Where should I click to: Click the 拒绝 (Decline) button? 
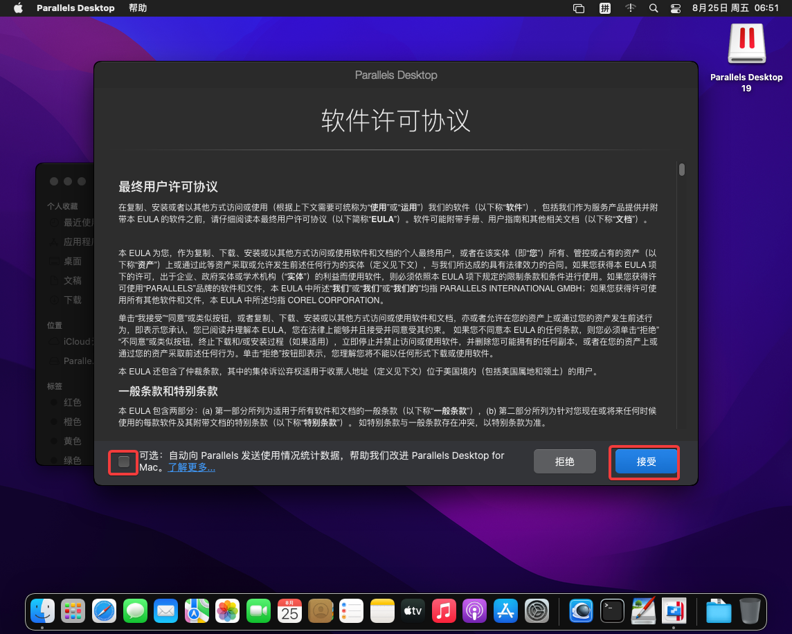coord(564,462)
